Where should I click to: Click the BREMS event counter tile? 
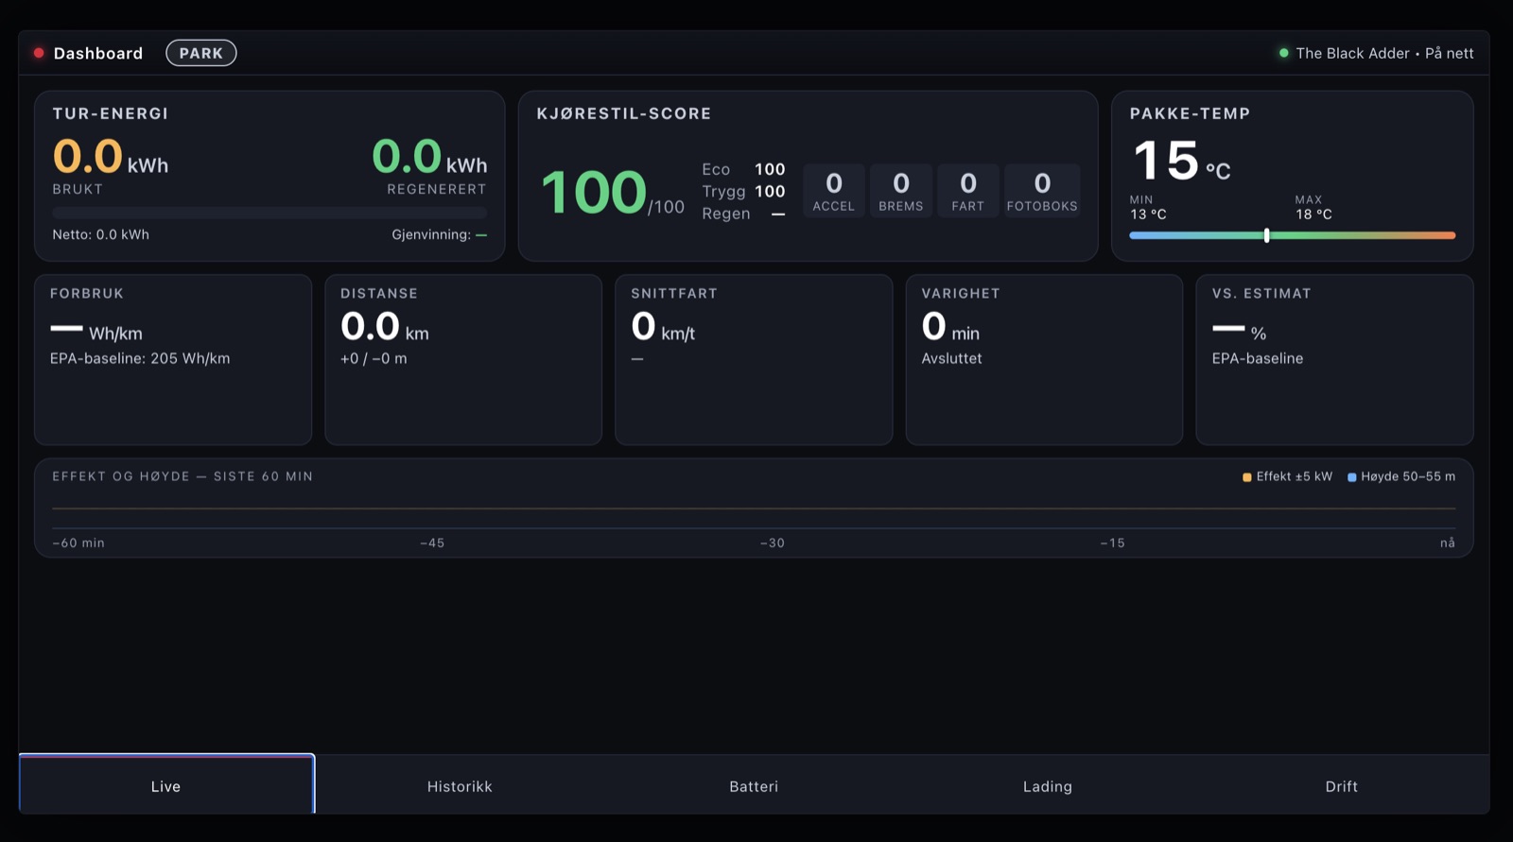[900, 190]
